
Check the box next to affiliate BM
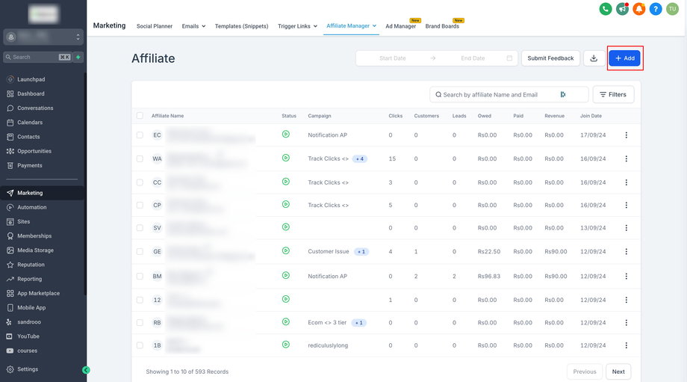point(140,276)
